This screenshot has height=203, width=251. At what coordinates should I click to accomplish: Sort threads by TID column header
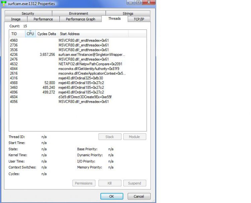point(17,34)
